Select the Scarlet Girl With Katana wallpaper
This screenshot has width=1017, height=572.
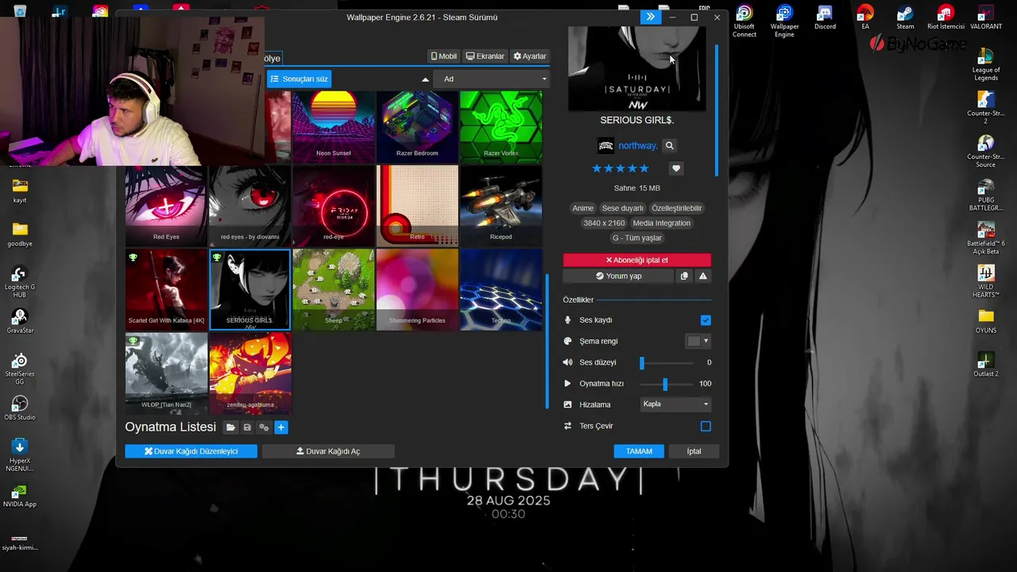pos(166,289)
